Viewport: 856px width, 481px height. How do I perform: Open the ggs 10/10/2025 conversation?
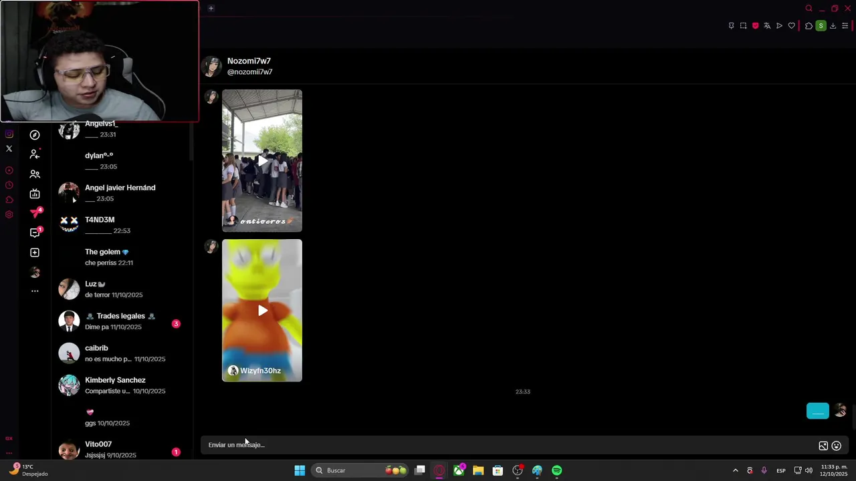(x=122, y=418)
